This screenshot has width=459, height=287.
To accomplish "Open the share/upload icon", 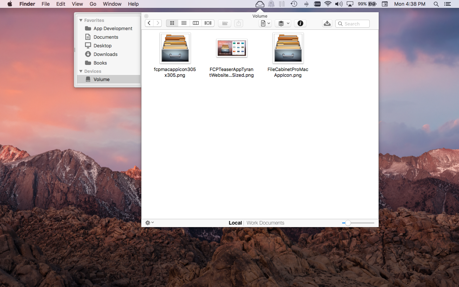I will point(238,23).
